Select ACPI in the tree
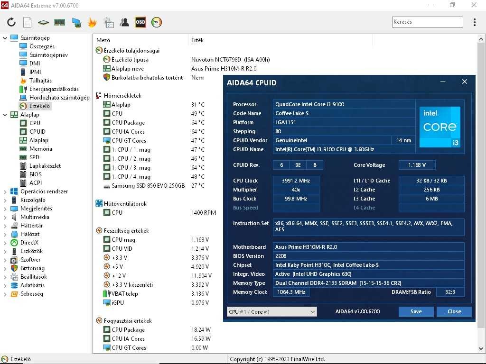Viewport: 486px width, 364px height. (x=35, y=183)
